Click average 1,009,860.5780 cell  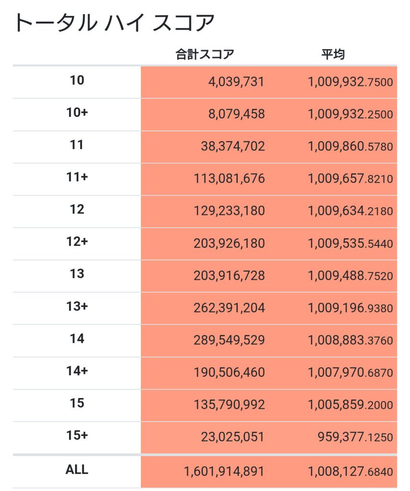[350, 146]
